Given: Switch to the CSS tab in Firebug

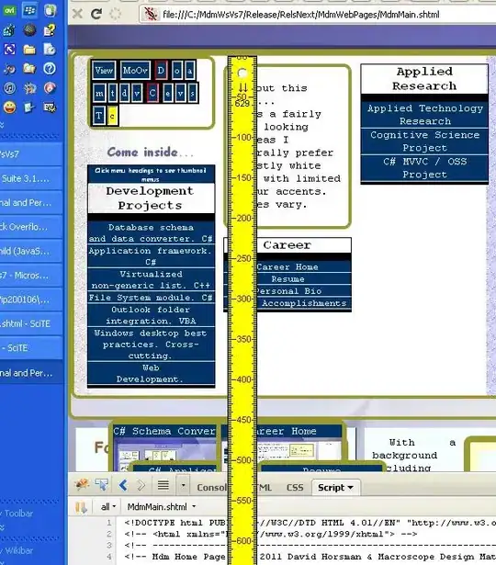Looking at the screenshot, I should tap(295, 488).
